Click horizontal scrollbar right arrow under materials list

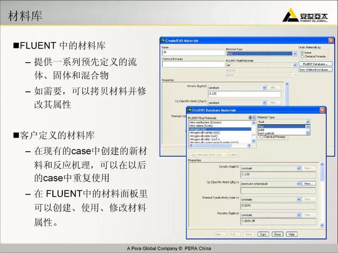coord(249,145)
